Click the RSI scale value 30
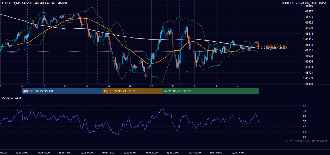Screen dimensions: 330x155 tap(304, 132)
